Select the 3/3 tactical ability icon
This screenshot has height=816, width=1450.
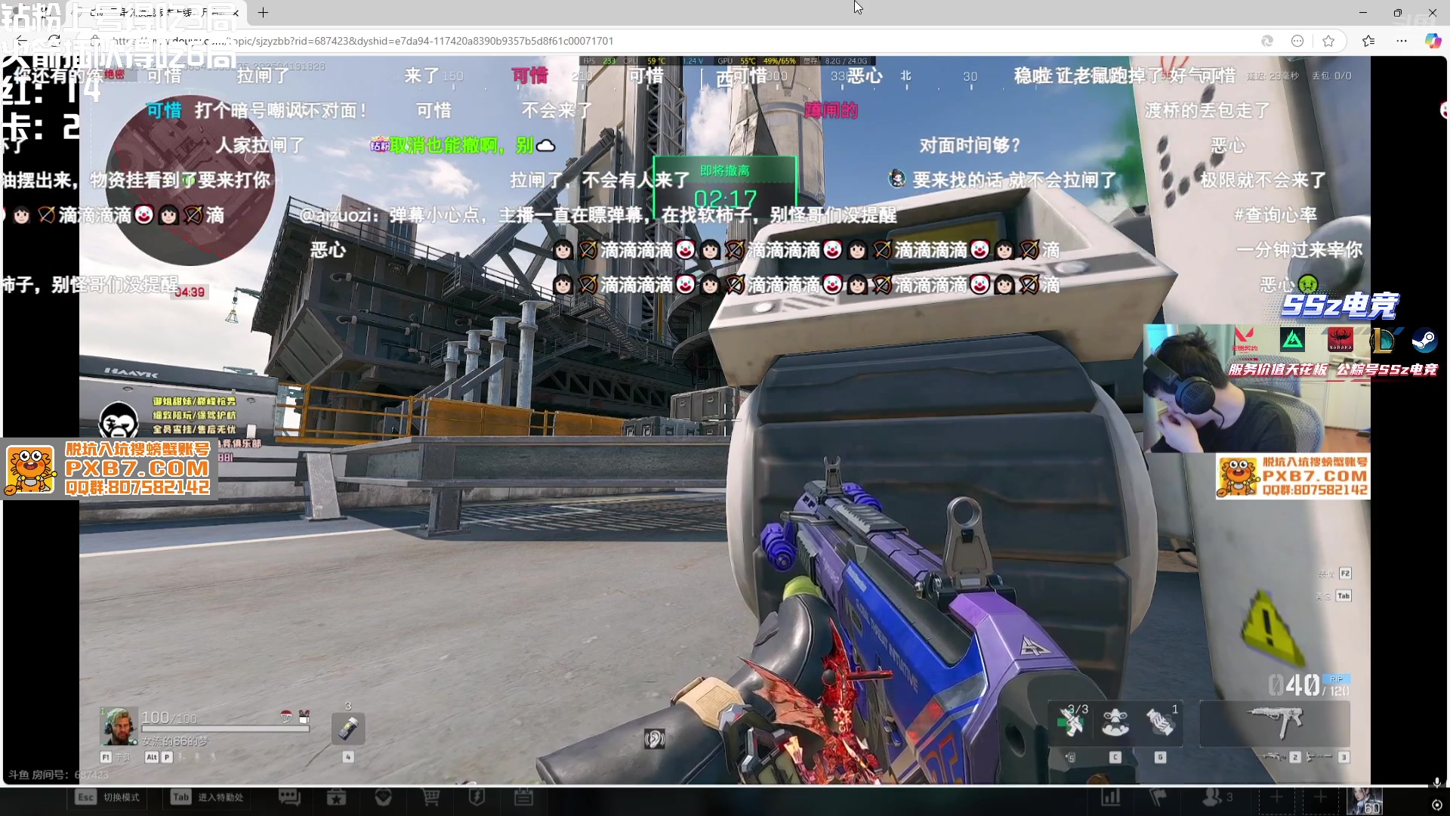(x=1071, y=722)
